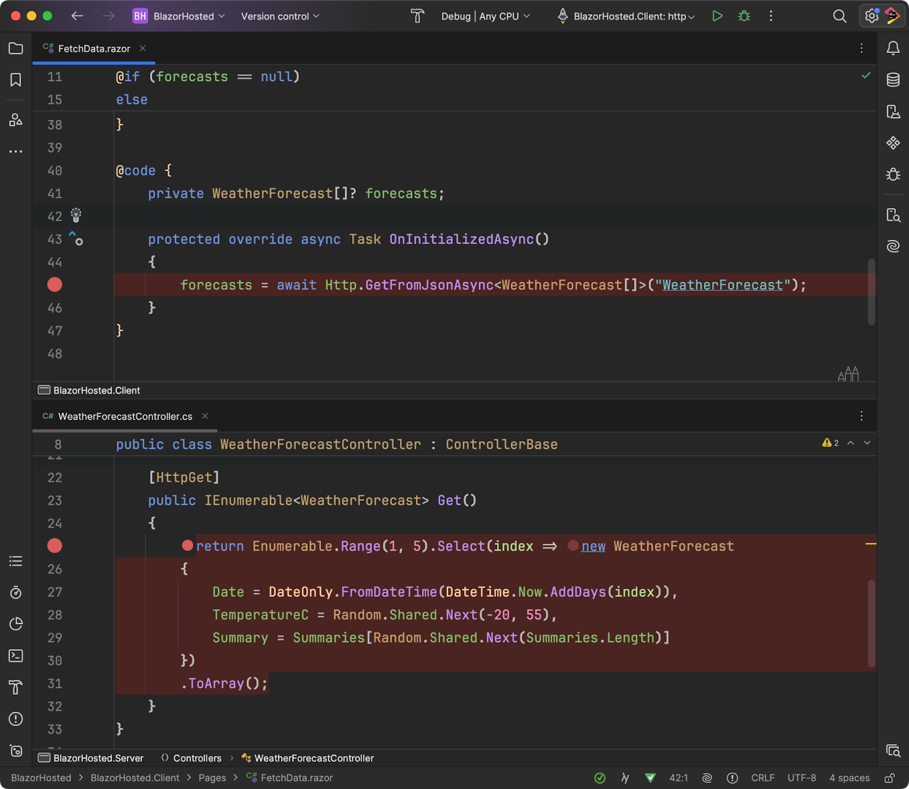Open 4 spaces indent selector

[x=849, y=778]
